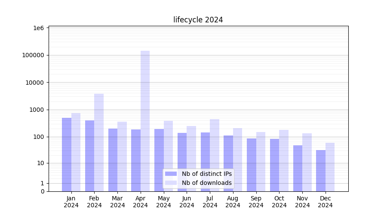Click the 'Nb of downloads' legend color swatch
This screenshot has height=215, width=387.
coord(171,183)
